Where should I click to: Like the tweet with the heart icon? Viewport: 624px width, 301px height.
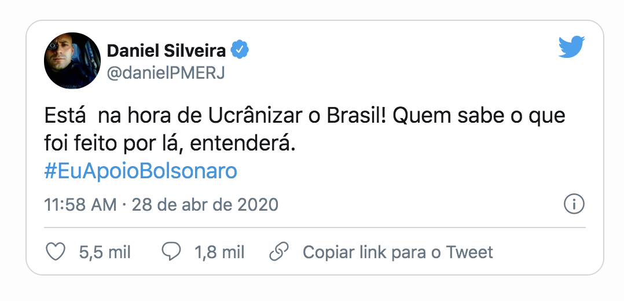(x=55, y=252)
